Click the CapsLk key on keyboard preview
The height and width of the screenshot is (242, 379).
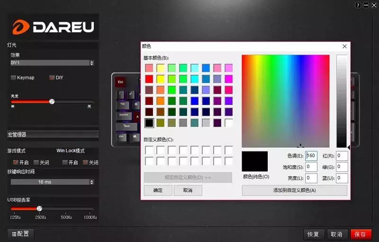pyautogui.click(x=124, y=115)
